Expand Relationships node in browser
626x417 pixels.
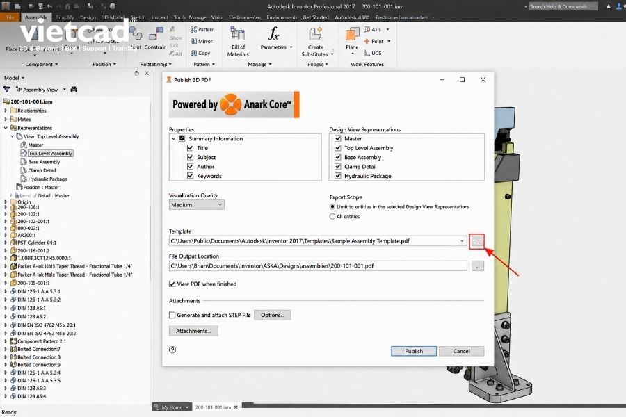[6, 111]
